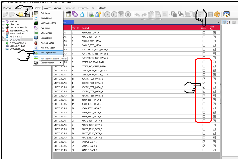Click the property pages icon

(x=234, y=22)
